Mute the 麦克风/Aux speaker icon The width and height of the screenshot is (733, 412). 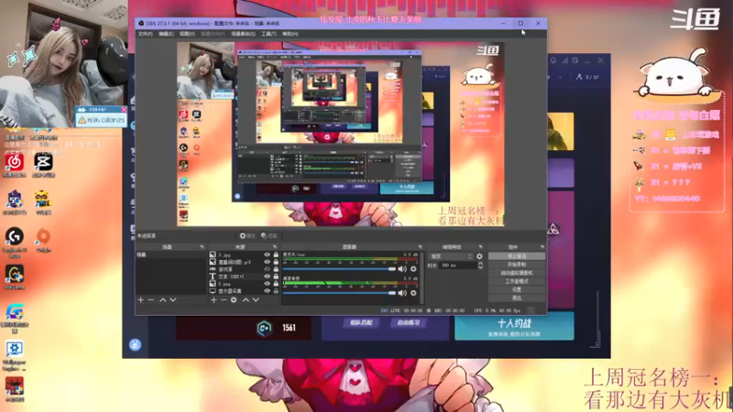pos(402,269)
